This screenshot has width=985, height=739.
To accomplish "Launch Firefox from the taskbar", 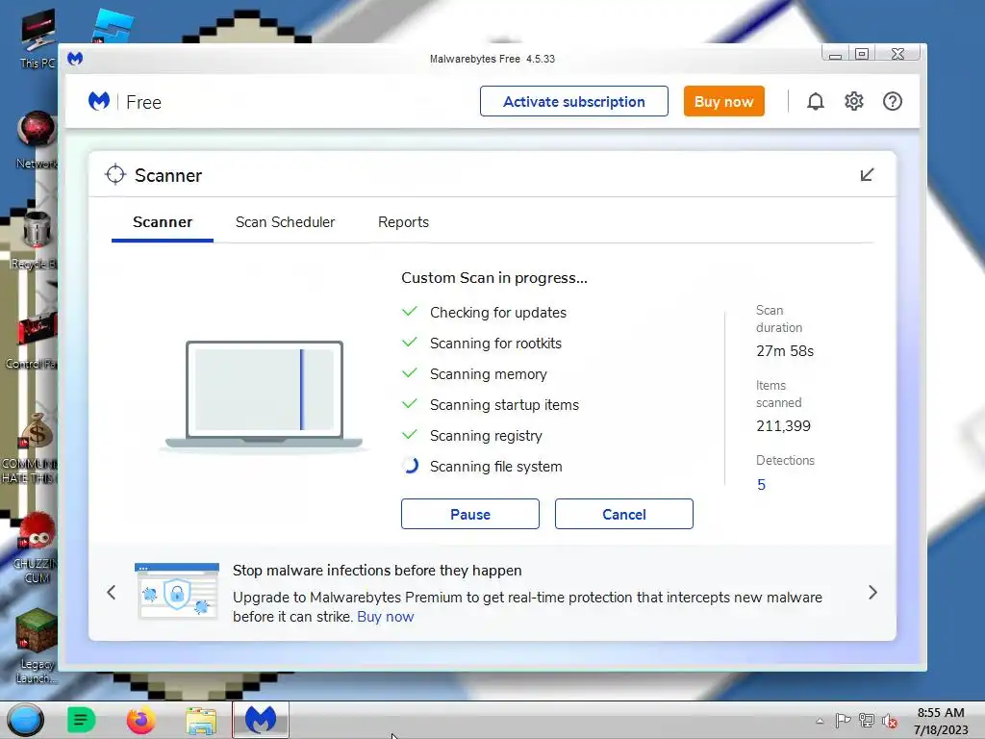I will point(140,720).
